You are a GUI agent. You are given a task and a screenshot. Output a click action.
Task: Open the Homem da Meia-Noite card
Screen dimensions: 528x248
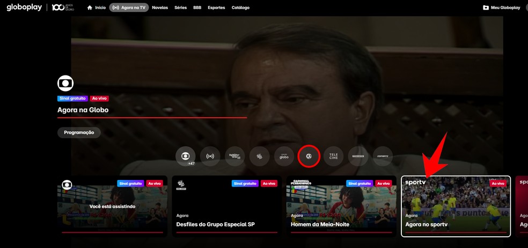click(x=341, y=206)
